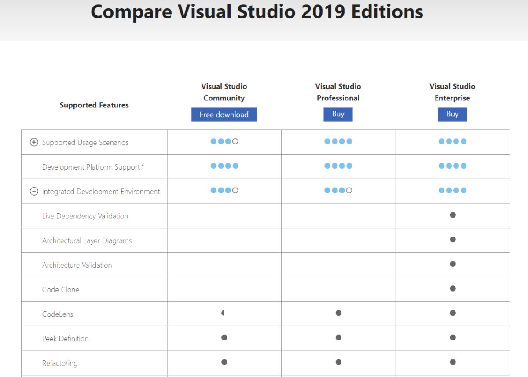This screenshot has height=377, width=528.
Task: Click the Compare Visual Studio 2019 Editions title
Action: point(257,11)
